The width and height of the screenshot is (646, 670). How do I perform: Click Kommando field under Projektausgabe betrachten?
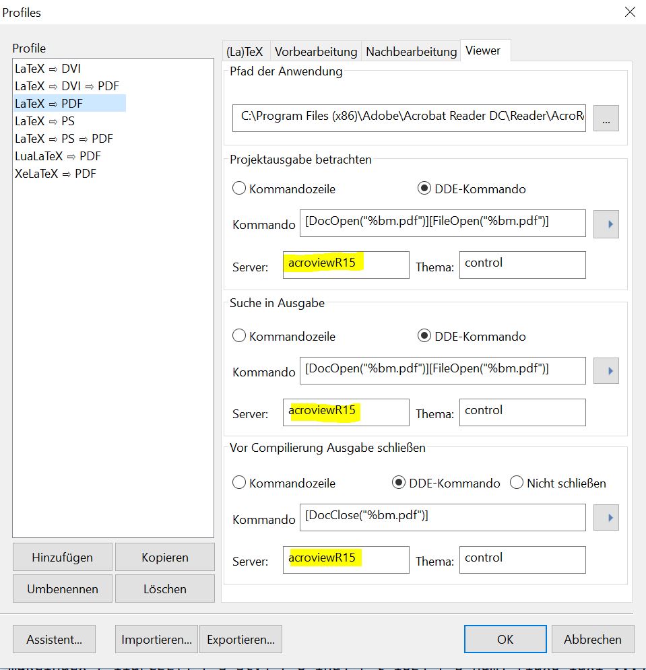[x=443, y=223]
